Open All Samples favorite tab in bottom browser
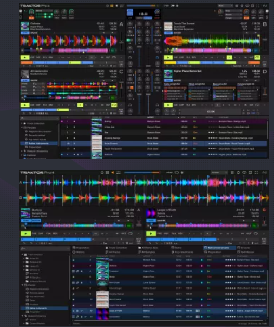This screenshot has width=274, height=327. 147,252
